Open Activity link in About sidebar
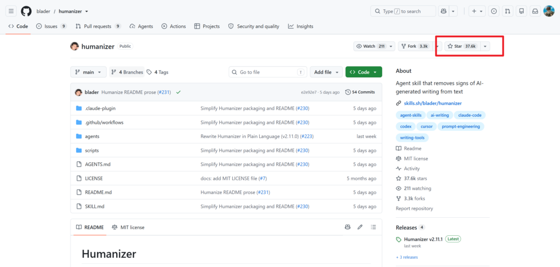 pos(408,168)
